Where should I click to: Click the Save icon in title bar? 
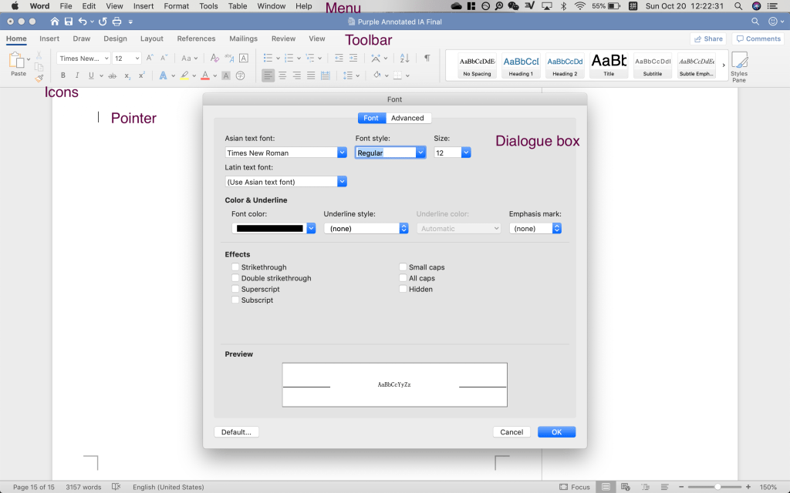click(68, 22)
